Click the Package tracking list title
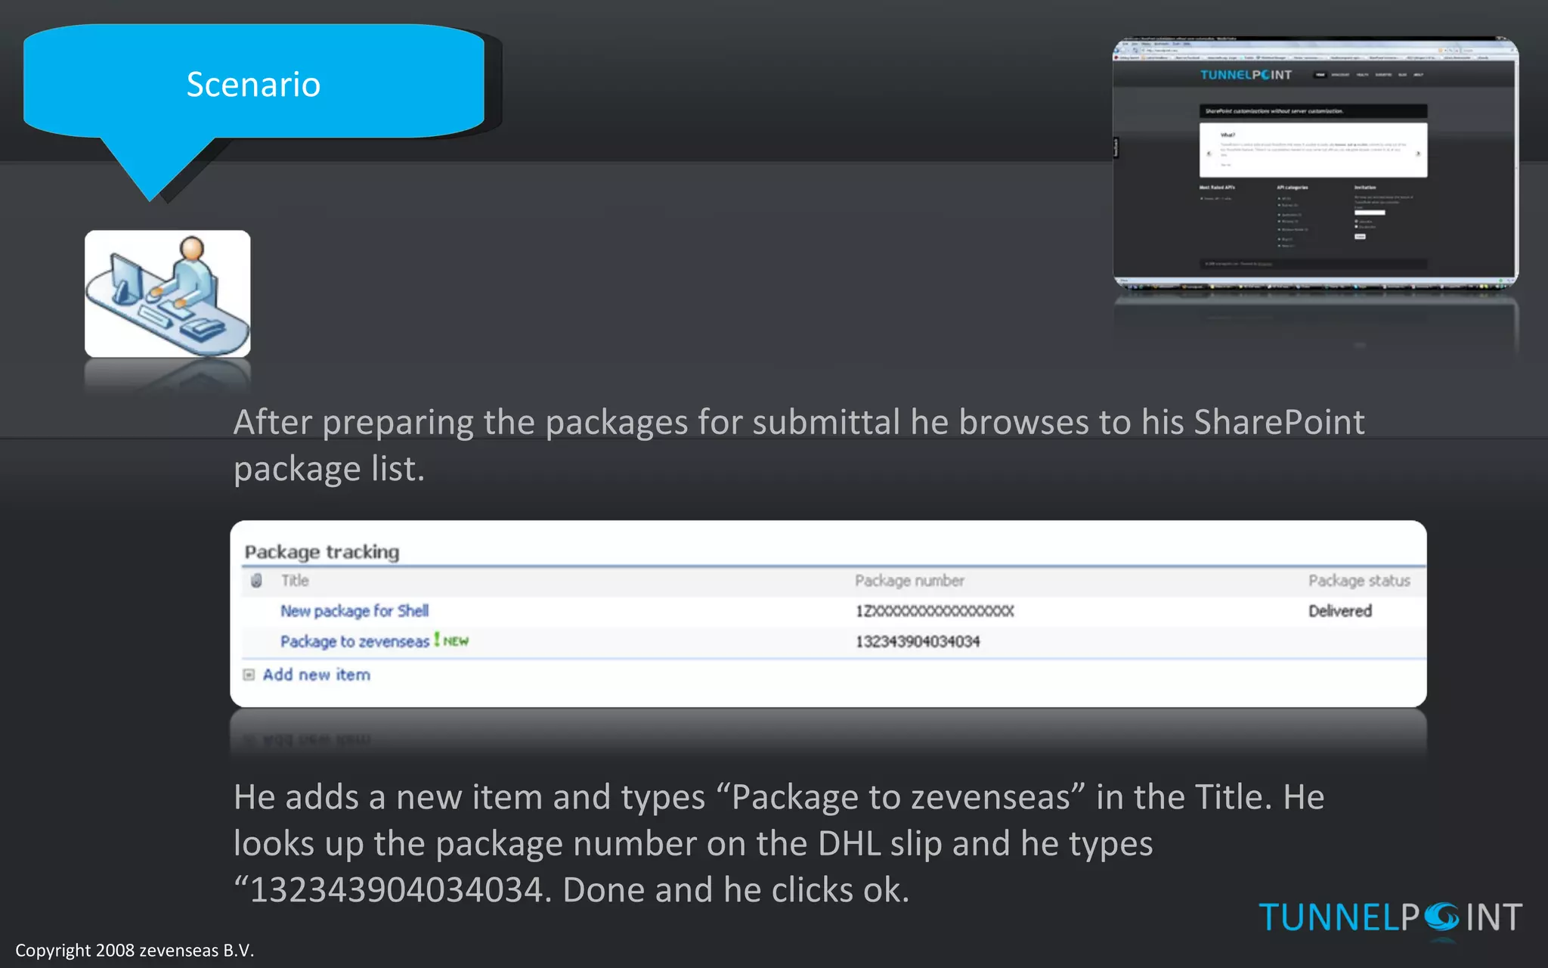 (322, 552)
